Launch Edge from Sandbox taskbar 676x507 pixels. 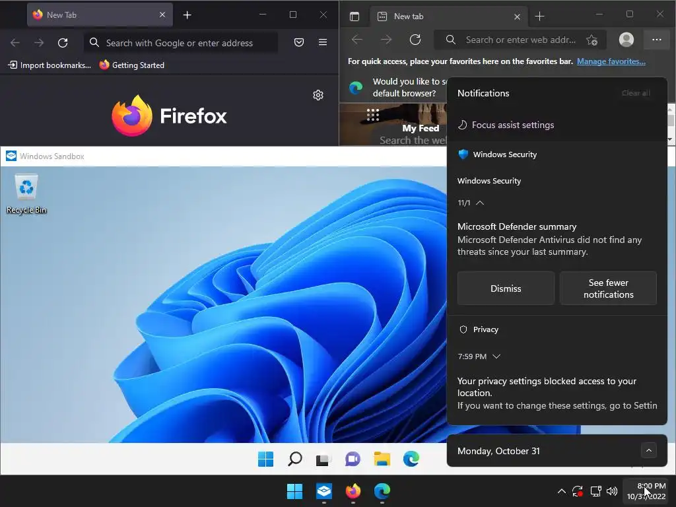point(411,459)
